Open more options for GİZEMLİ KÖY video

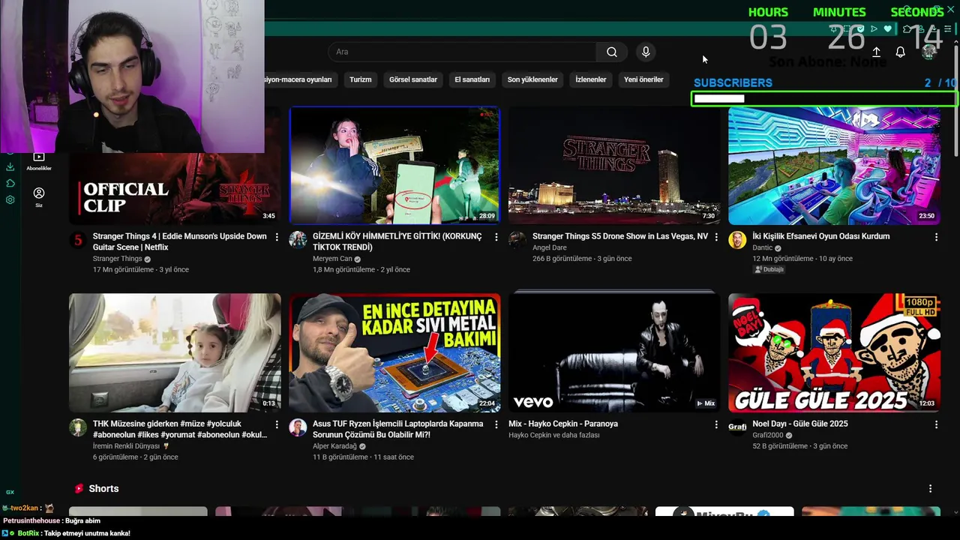496,237
